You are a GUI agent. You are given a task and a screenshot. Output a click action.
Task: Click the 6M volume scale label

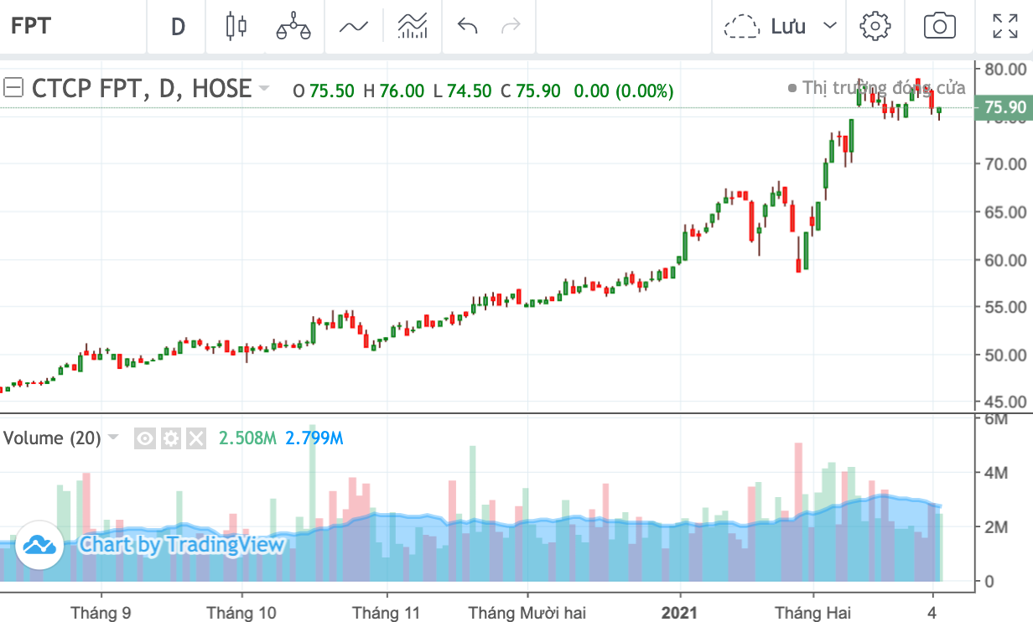(x=995, y=419)
